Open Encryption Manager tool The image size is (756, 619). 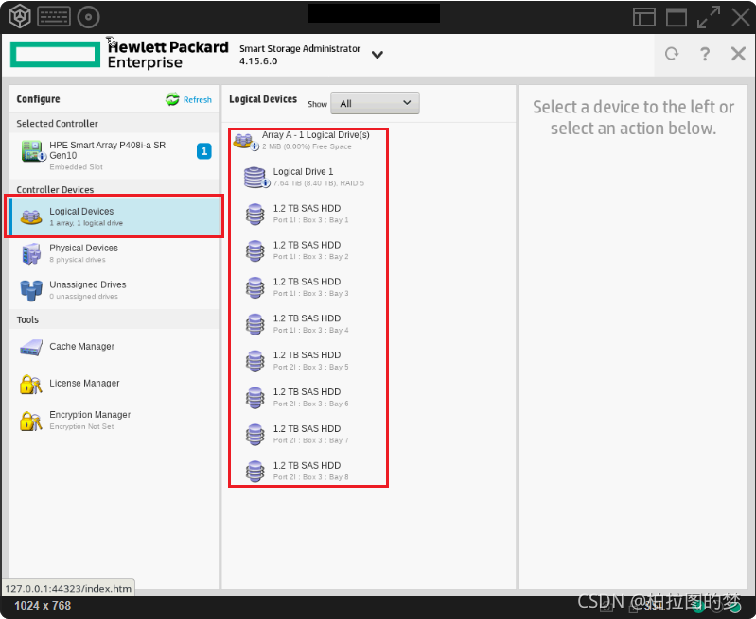click(114, 420)
